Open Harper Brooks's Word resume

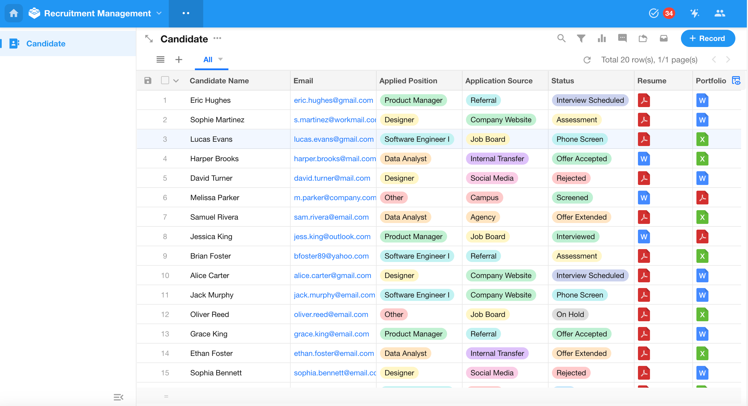(644, 159)
